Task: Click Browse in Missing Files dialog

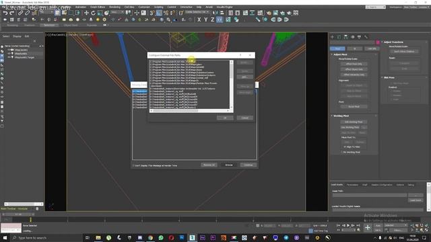Action: [x=229, y=165]
